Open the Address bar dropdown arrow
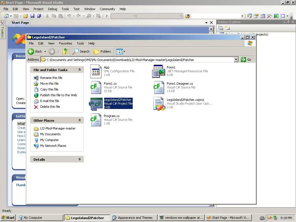Viewport: 296px width, 222px height. coord(236,60)
